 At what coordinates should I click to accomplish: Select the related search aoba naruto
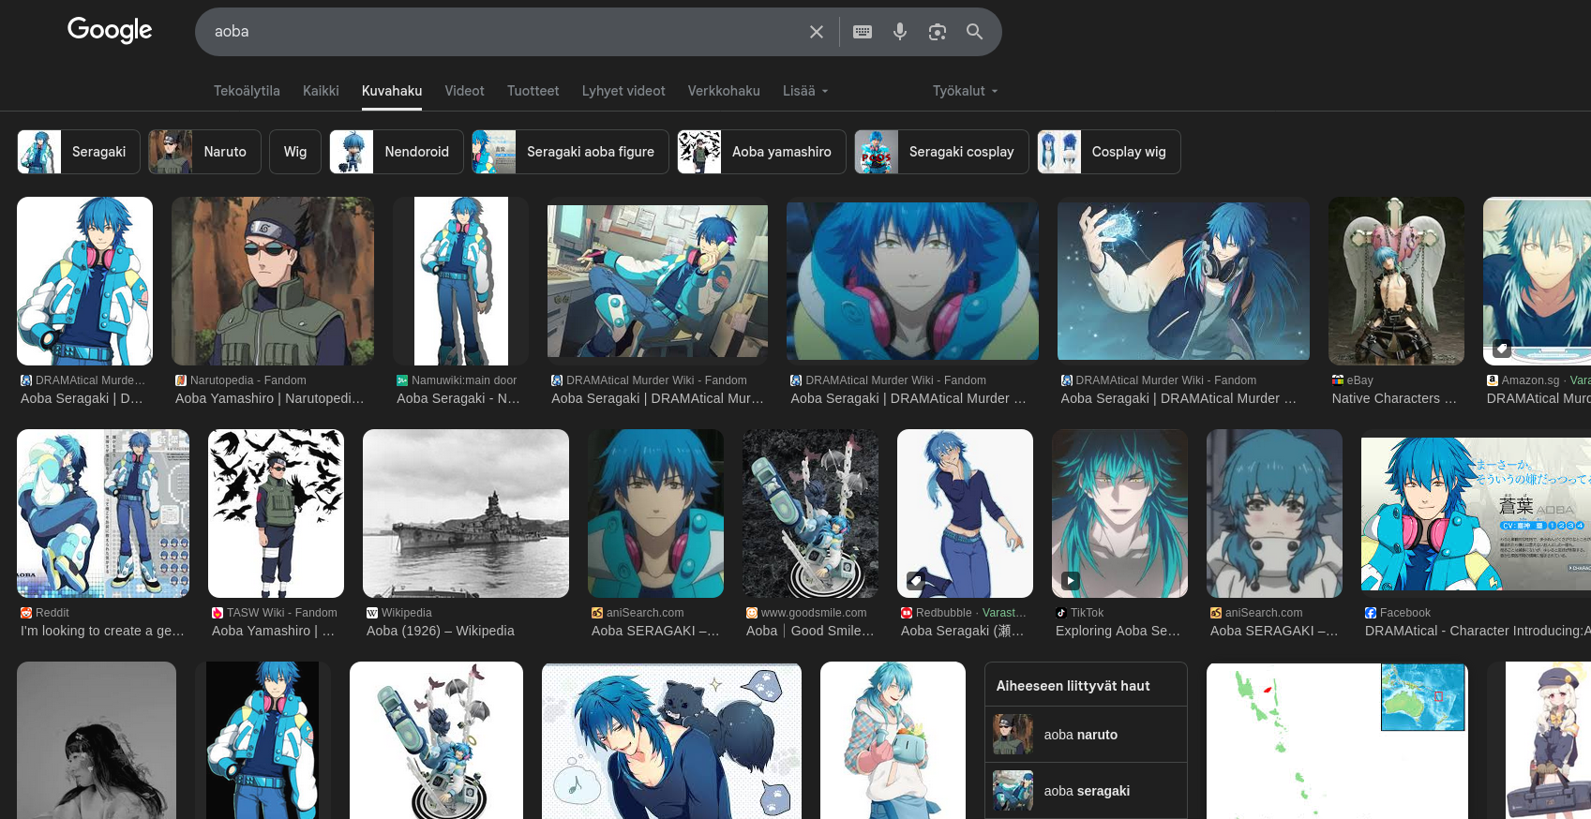pyautogui.click(x=1086, y=735)
